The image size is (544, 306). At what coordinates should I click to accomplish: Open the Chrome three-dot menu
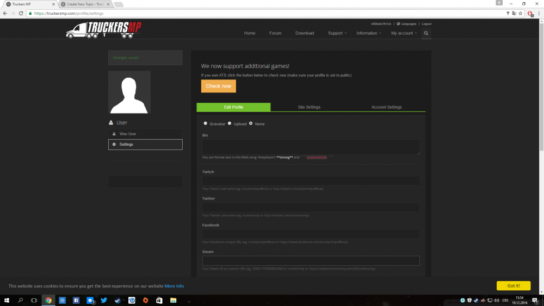click(538, 13)
